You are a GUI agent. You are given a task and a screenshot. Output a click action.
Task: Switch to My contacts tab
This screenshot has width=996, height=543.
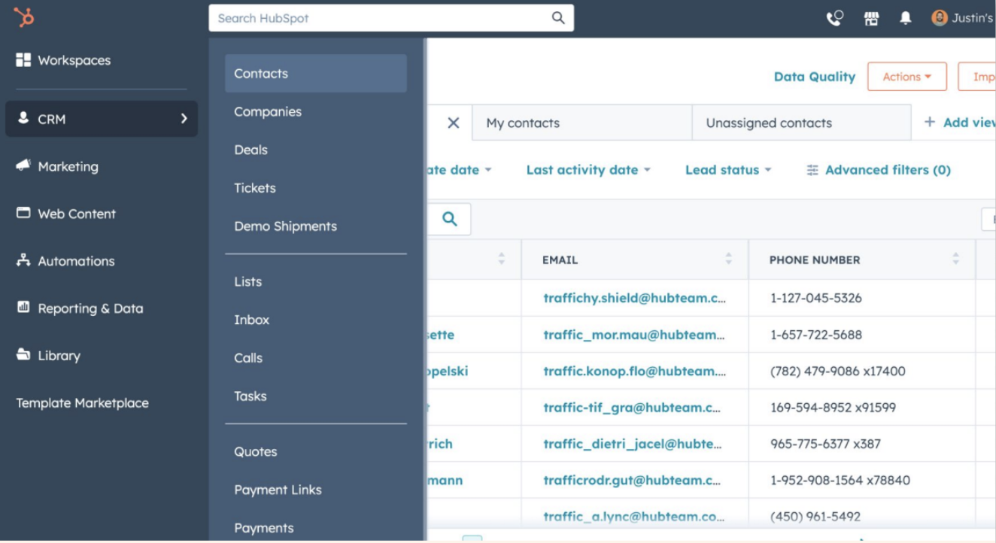click(x=582, y=123)
